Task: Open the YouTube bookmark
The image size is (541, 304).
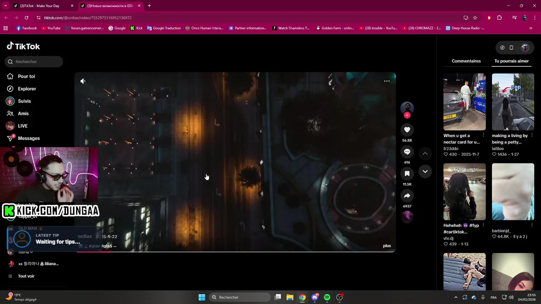Action: click(51, 28)
